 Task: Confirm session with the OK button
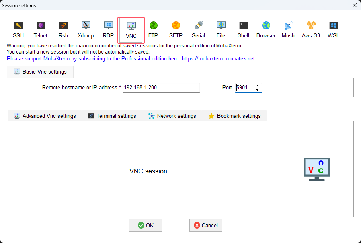coord(146,225)
